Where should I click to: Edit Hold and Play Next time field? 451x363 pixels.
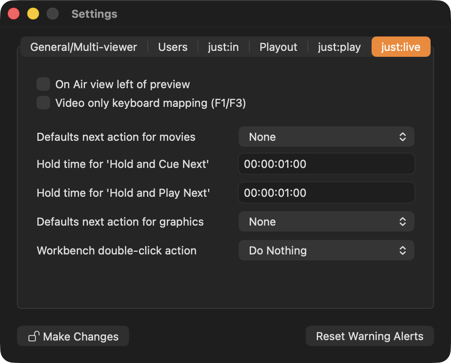tap(327, 193)
